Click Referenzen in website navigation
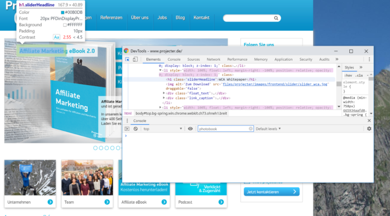 [111, 18]
